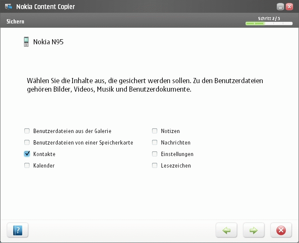
Task: Go back using the green left arrow
Action: click(226, 230)
